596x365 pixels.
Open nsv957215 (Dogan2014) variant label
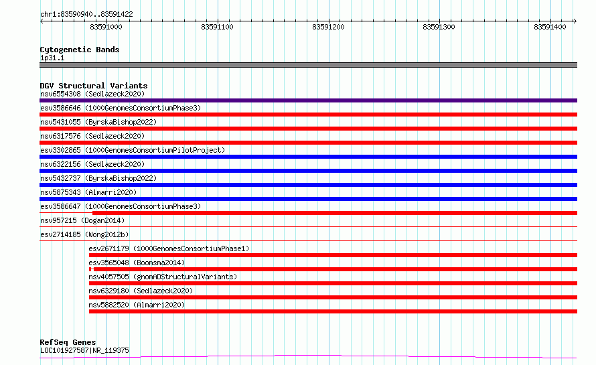point(82,220)
